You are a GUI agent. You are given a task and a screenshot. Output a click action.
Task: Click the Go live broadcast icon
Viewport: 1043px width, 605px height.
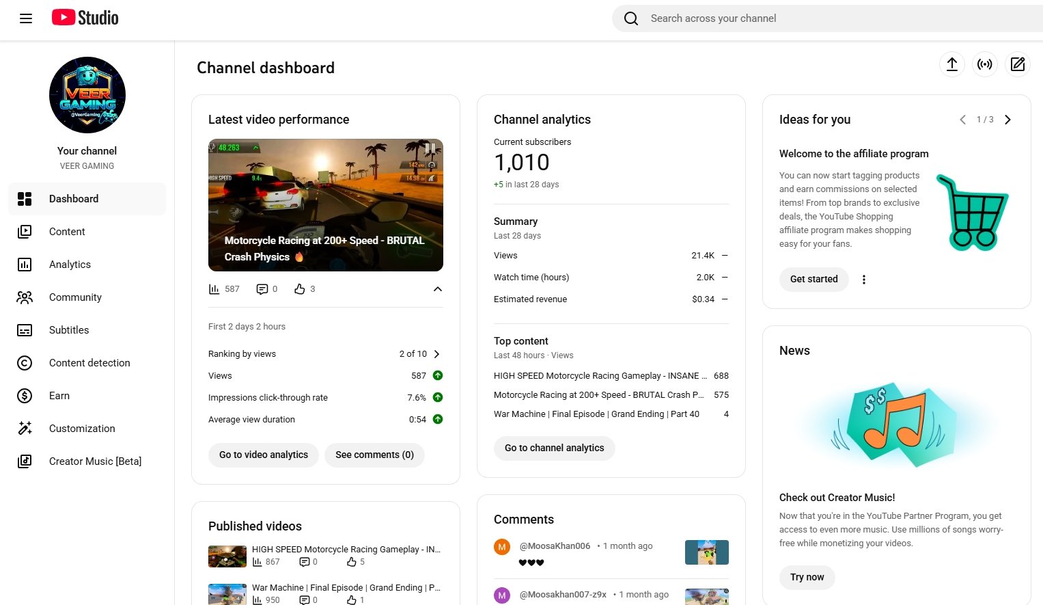point(984,64)
